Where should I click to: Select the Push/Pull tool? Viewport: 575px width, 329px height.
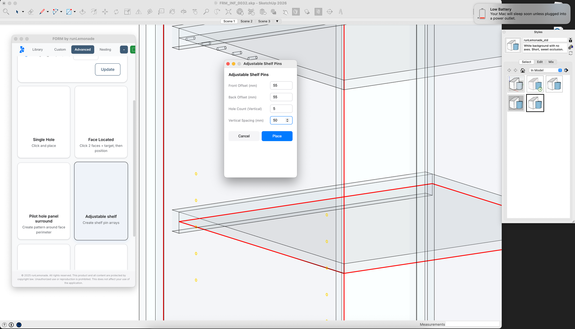click(83, 12)
